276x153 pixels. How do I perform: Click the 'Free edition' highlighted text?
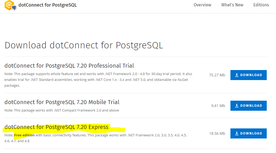pyautogui.click(x=24, y=135)
